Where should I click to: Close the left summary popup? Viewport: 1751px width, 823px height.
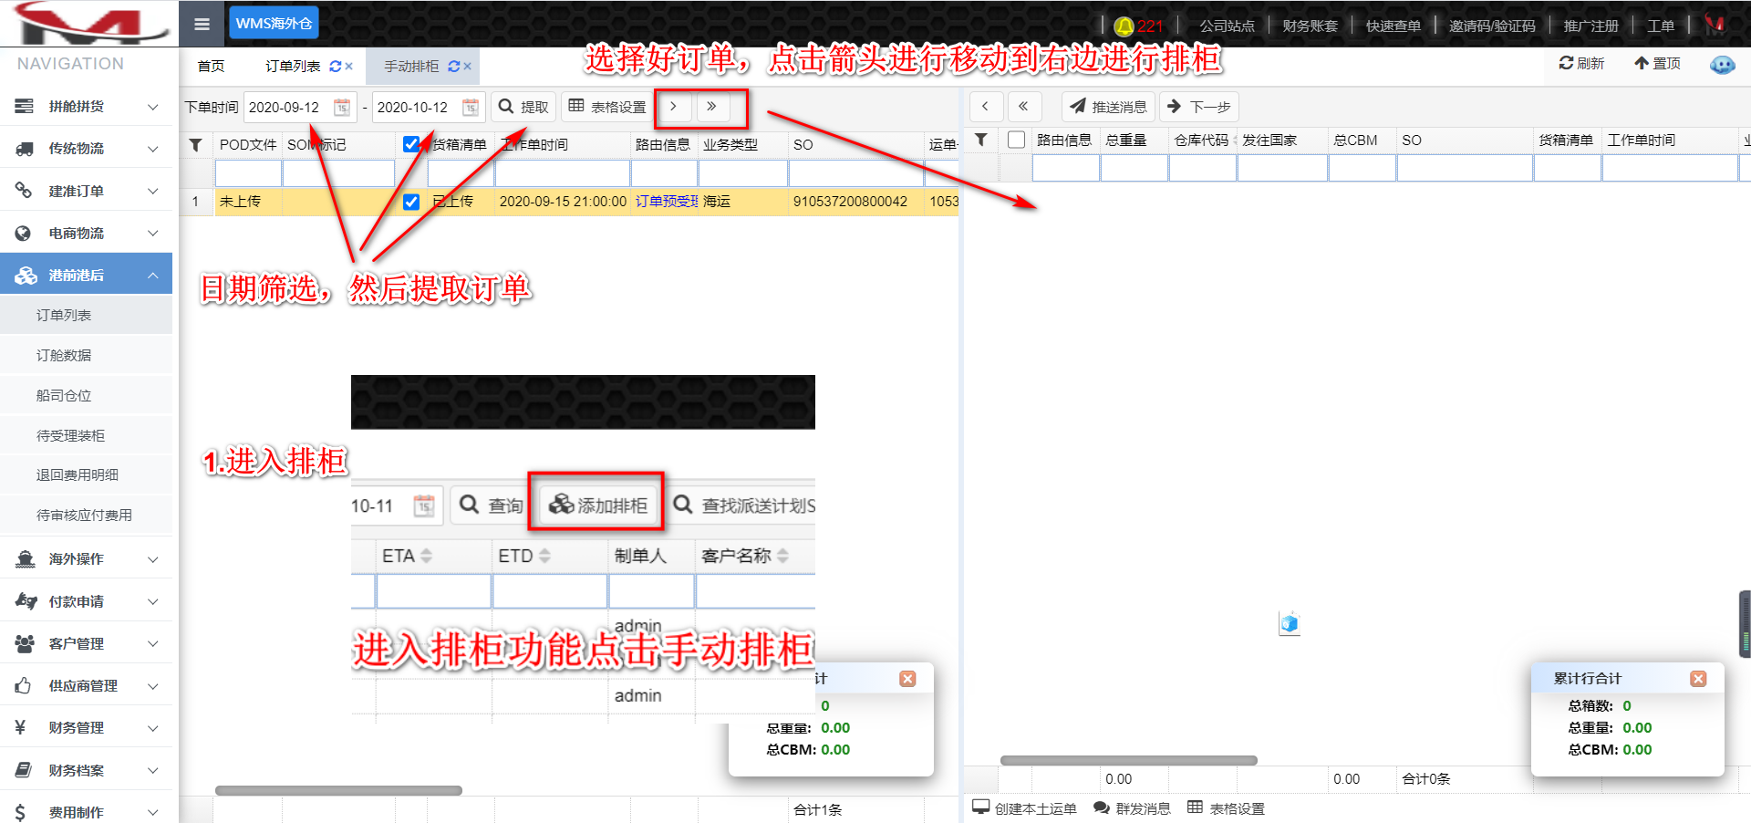coord(907,679)
